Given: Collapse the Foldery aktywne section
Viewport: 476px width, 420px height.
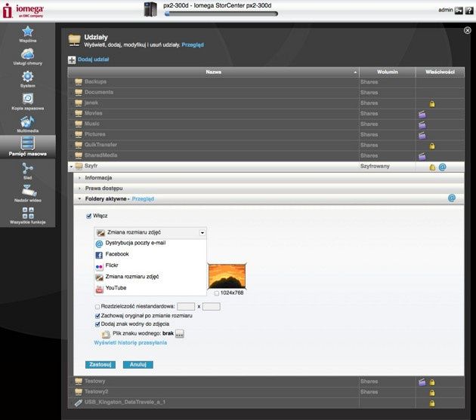Looking at the screenshot, I should (x=80, y=199).
